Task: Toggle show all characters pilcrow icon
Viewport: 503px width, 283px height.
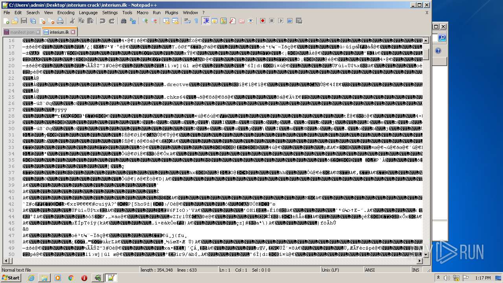Action: click(x=196, y=21)
